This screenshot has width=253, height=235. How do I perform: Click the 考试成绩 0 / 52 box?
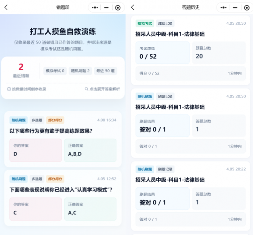pyautogui.click(x=162, y=53)
